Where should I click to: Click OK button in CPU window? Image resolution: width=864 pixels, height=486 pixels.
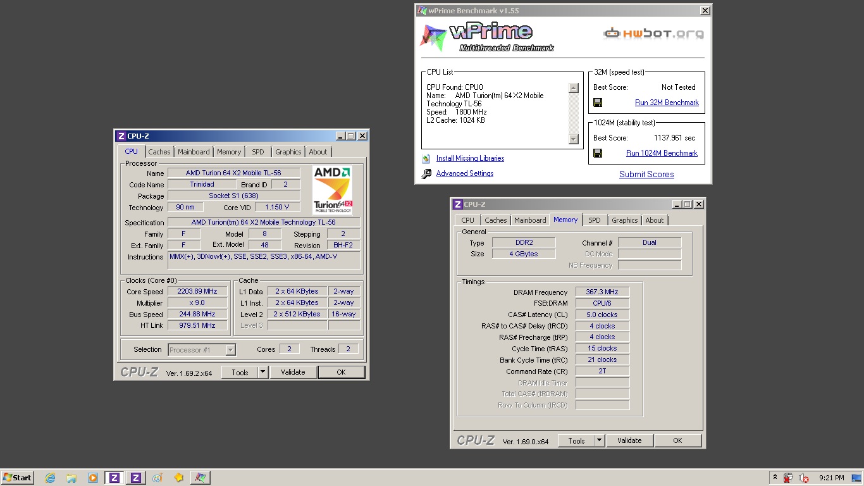(x=341, y=372)
